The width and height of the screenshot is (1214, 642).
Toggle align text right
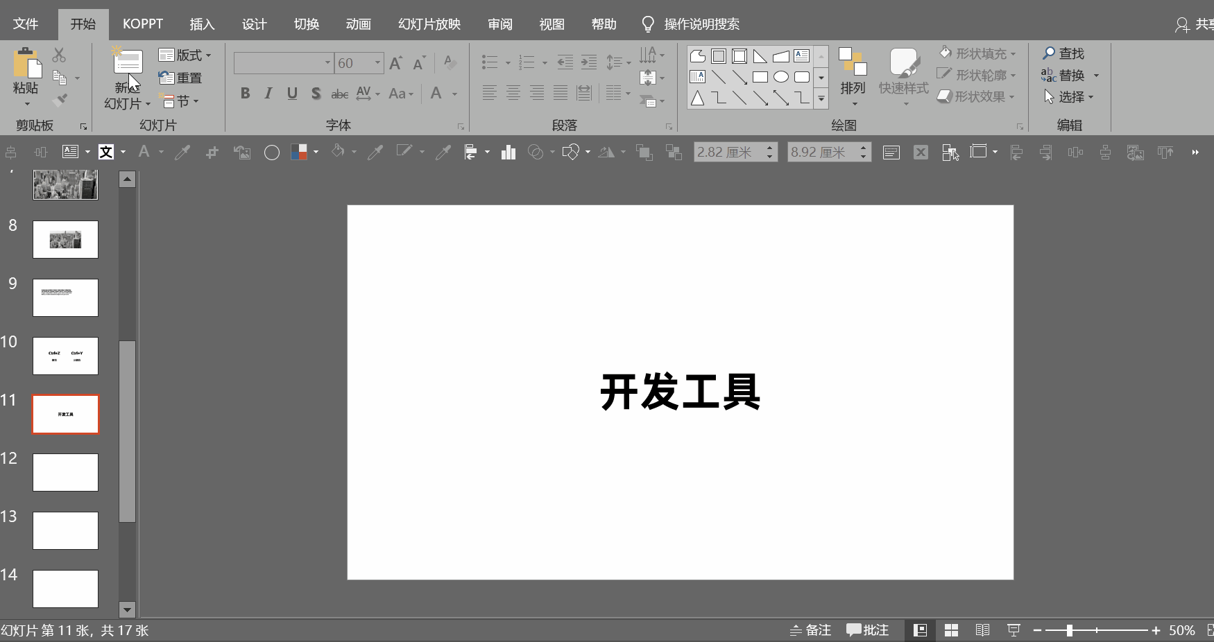click(x=537, y=93)
